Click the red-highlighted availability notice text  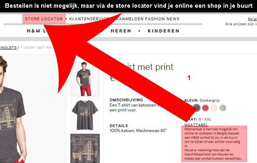(x=214, y=144)
